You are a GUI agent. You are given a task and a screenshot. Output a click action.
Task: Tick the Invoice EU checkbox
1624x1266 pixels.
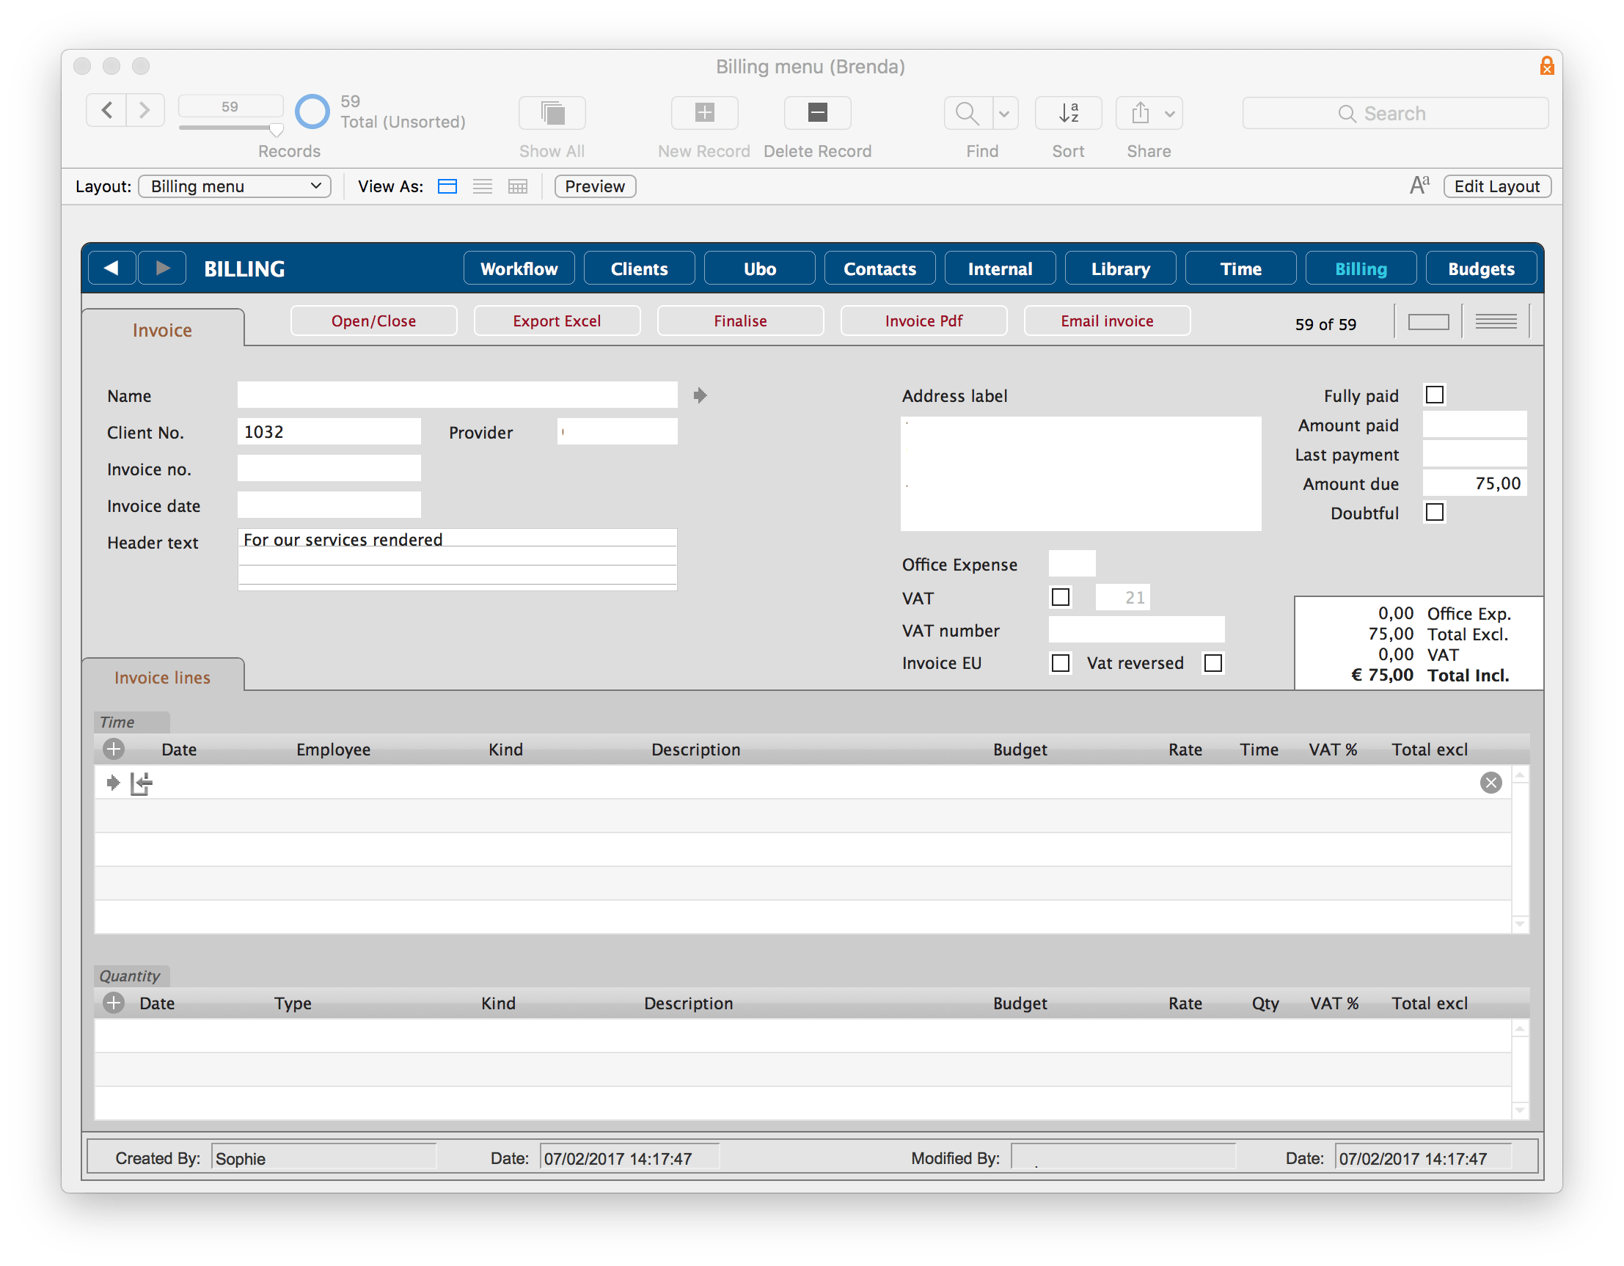click(1061, 662)
